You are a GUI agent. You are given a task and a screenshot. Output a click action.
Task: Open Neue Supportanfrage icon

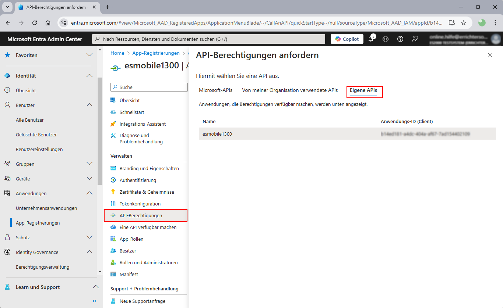coord(113,301)
